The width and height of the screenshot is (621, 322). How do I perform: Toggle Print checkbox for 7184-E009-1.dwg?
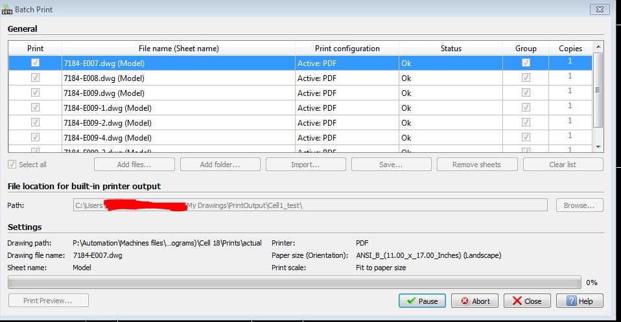click(35, 108)
